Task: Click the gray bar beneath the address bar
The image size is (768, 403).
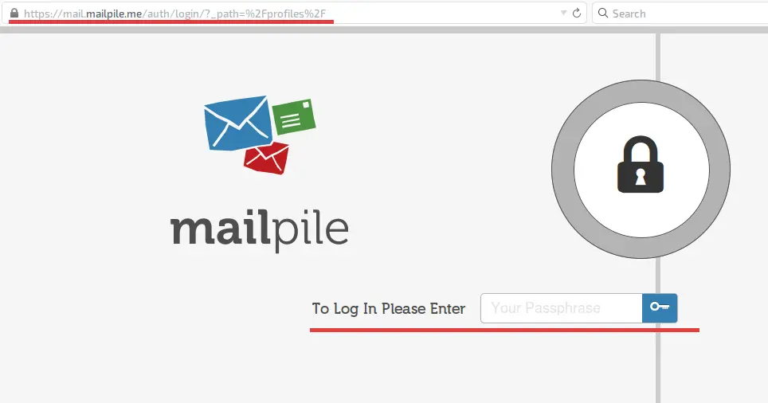Action: click(x=384, y=30)
